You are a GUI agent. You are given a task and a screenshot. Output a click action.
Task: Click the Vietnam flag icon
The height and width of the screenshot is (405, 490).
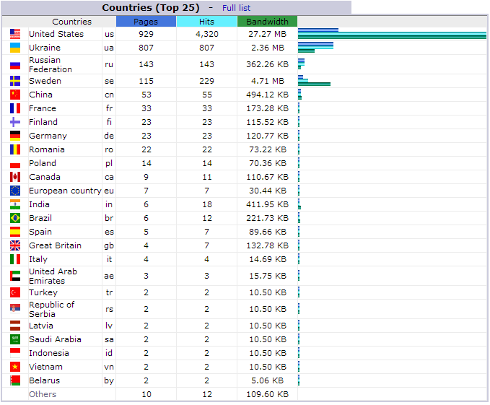point(15,367)
